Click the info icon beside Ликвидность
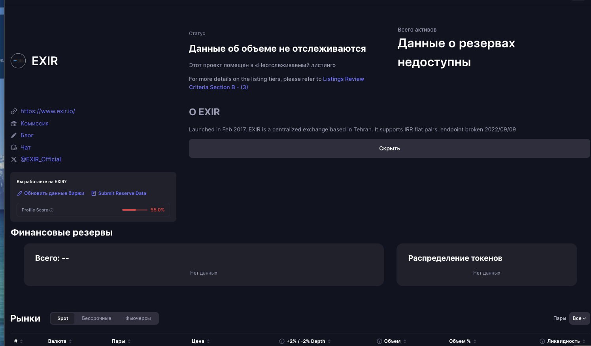The image size is (591, 346). pyautogui.click(x=542, y=341)
